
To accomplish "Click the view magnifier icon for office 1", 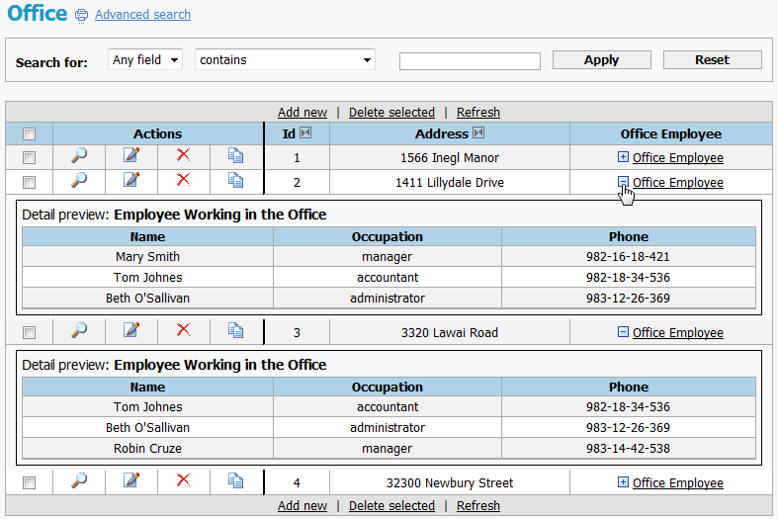I will [x=79, y=155].
